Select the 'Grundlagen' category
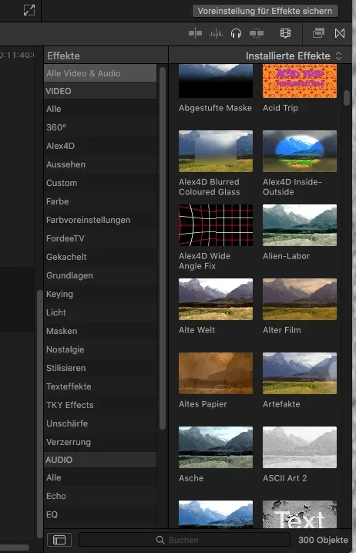This screenshot has width=356, height=553. (100, 275)
